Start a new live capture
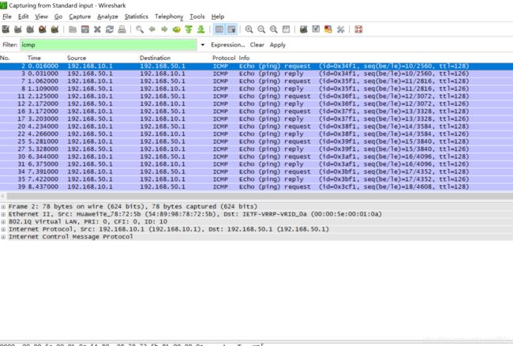513x346 pixels. pyautogui.click(x=30, y=29)
